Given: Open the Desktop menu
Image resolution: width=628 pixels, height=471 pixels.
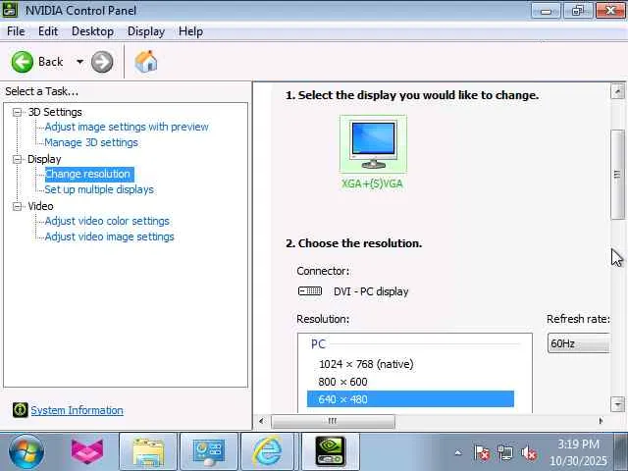Looking at the screenshot, I should 92,31.
